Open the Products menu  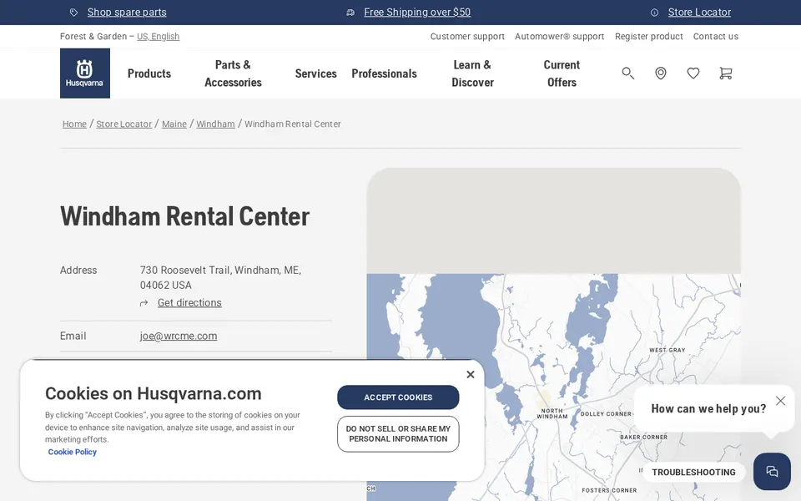149,73
